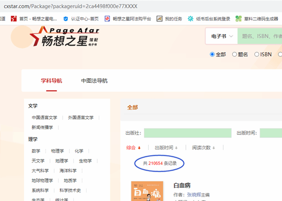Click author link 张晓辉
282x201 pixels.
[x=194, y=195]
